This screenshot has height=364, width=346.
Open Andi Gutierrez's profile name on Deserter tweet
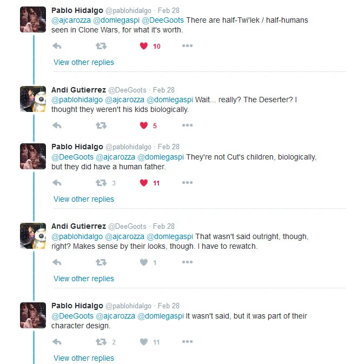[78, 90]
